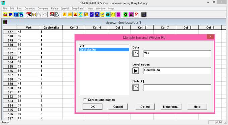228x125 pixels.
Task: Click the empty Select input field
Action: pos(177,88)
